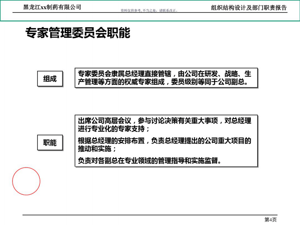Click the composition text box starting 专家委员会隶属总经理
Screen dimensions: 300x225
(x=166, y=78)
